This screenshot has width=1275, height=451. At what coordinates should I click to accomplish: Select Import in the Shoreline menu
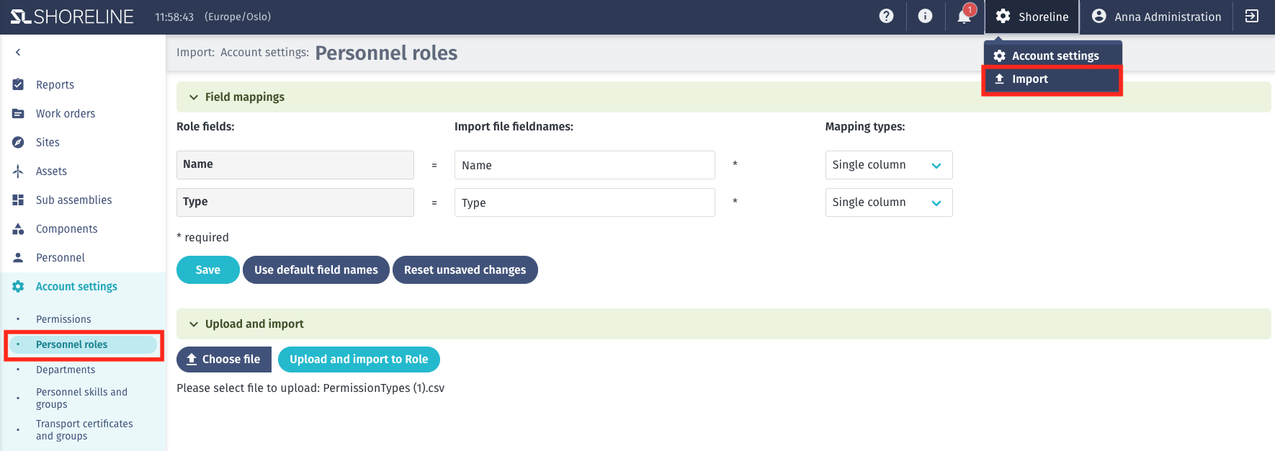1052,79
